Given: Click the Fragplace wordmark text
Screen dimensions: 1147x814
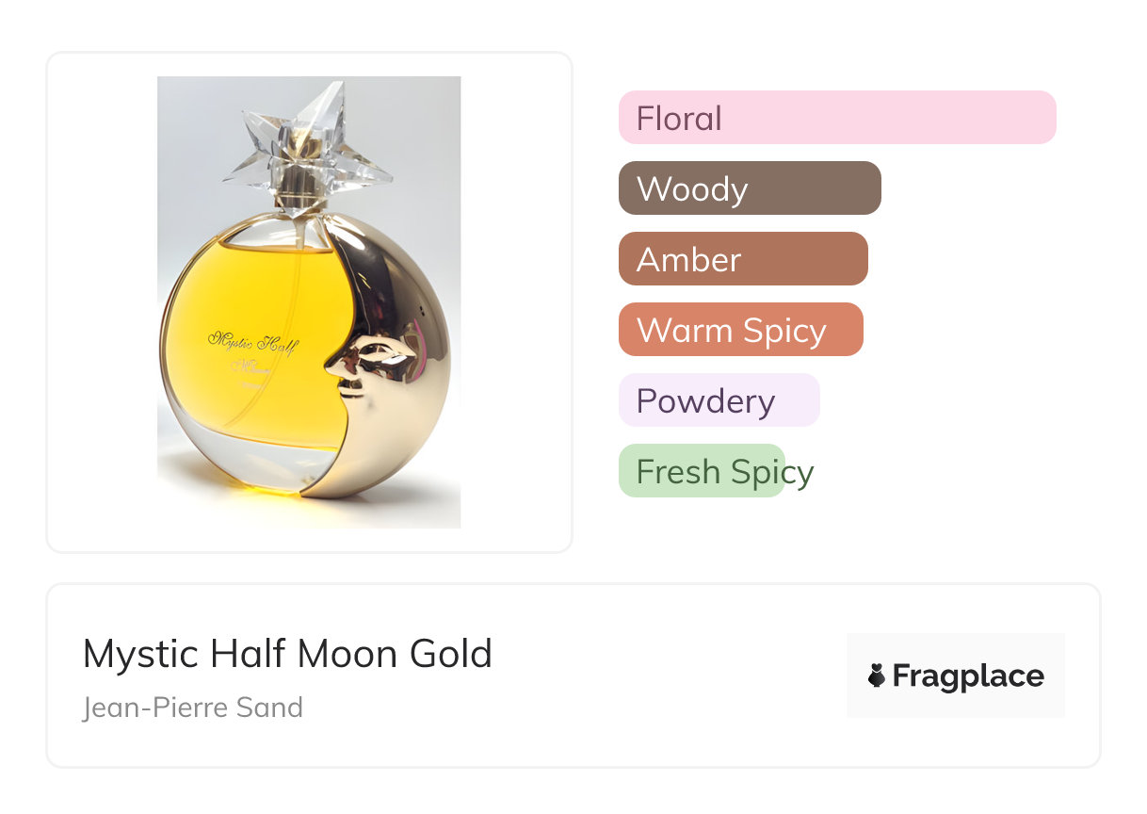Looking at the screenshot, I should [x=968, y=676].
